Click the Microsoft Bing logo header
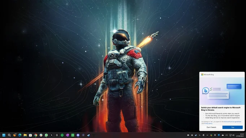 (207, 74)
